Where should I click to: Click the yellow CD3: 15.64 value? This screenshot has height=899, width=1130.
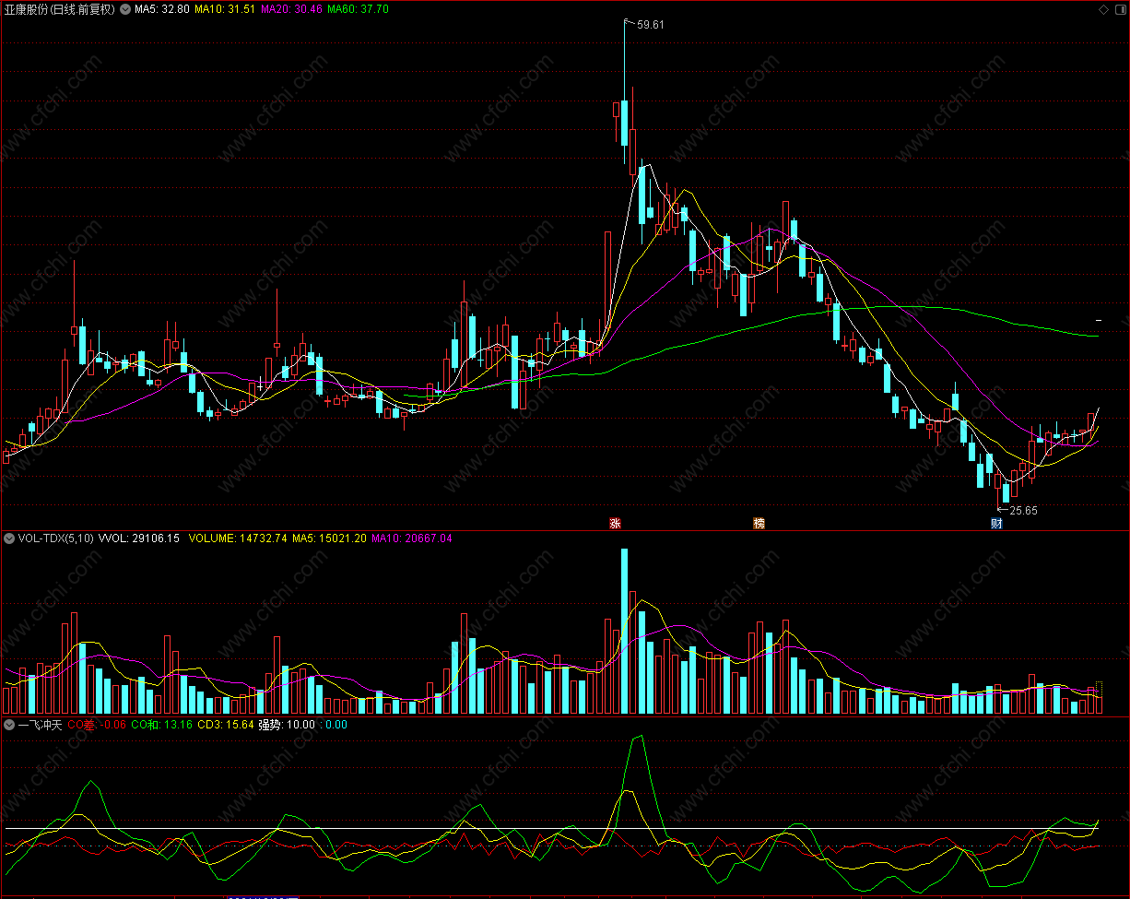pyautogui.click(x=226, y=725)
